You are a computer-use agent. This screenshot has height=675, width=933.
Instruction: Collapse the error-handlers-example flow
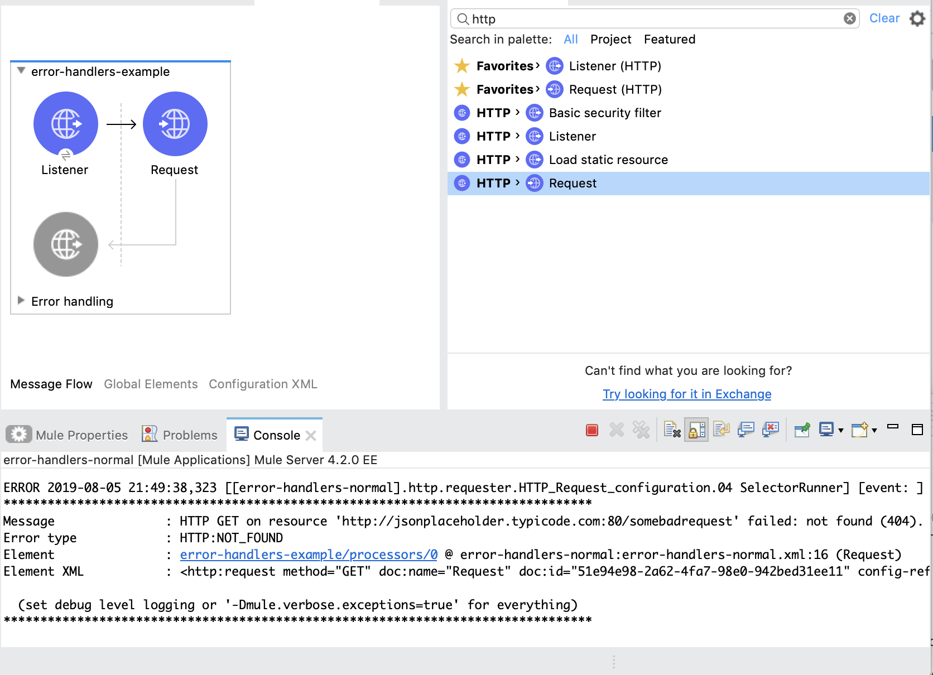point(21,71)
